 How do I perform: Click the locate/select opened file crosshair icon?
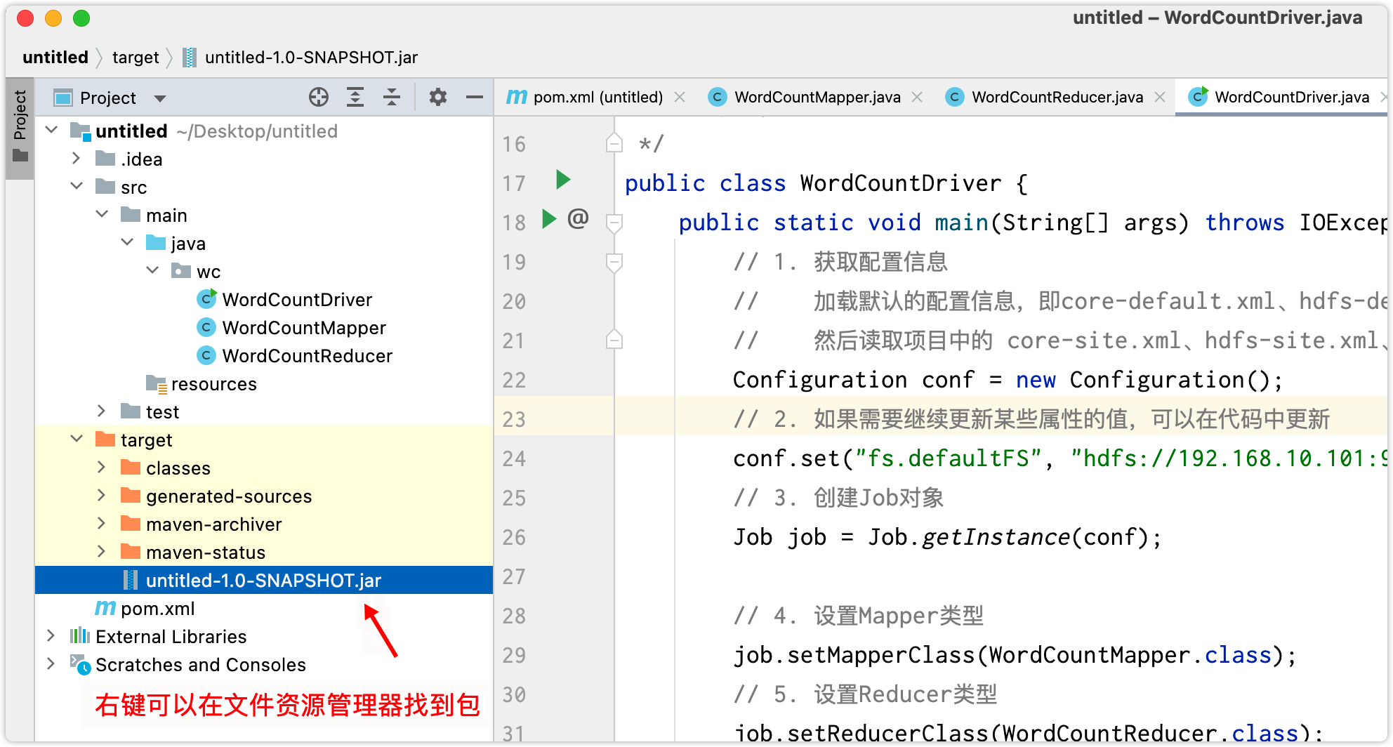click(319, 97)
